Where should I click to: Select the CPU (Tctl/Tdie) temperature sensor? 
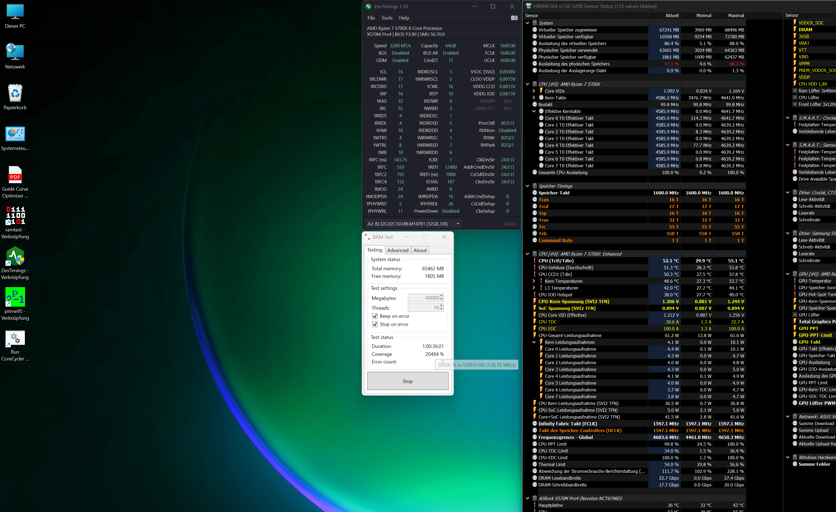click(635, 261)
